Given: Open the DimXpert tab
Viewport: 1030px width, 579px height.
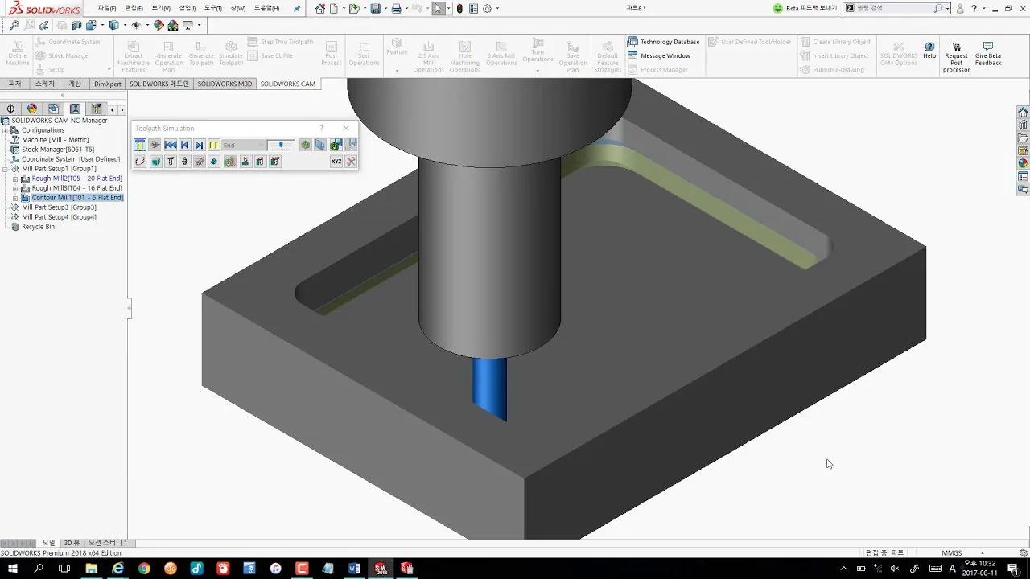Looking at the screenshot, I should [107, 84].
